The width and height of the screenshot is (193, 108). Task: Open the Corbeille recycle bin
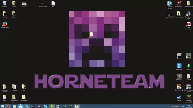pyautogui.click(x=5, y=3)
